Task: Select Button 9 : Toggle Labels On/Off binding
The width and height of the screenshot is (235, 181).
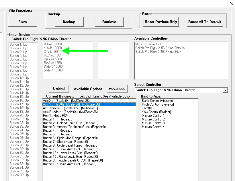Action: (x=89, y=160)
